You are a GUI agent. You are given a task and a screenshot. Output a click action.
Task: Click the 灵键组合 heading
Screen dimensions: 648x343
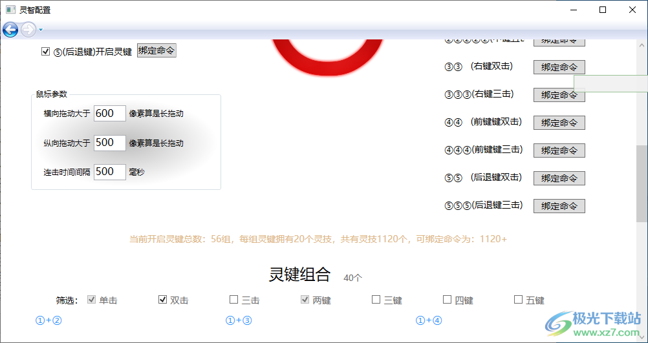pos(300,274)
